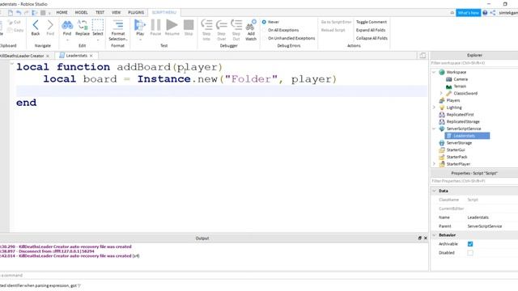Click the split editor icon above script
This screenshot has height=291, width=518.
click(x=422, y=56)
